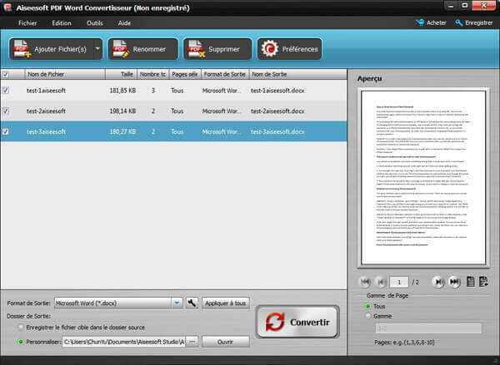Click the Pages sélectionnées column header
The height and width of the screenshot is (365, 500).
tap(185, 75)
